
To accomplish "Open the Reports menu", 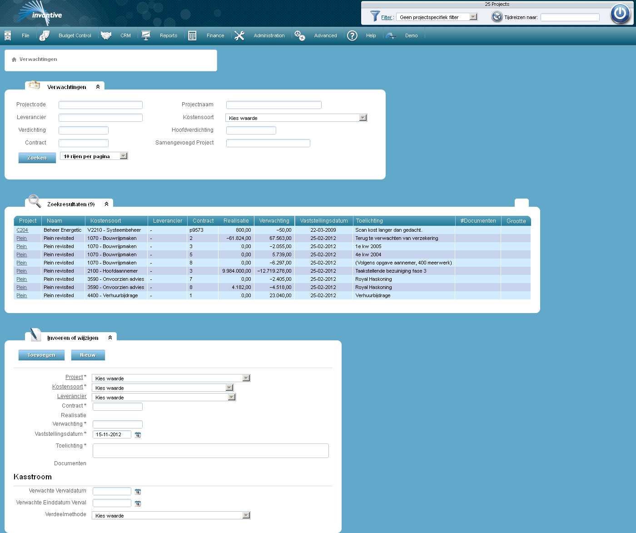I will coord(169,35).
